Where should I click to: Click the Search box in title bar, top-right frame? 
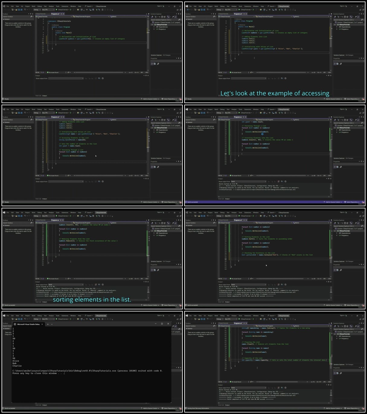(x=271, y=6)
